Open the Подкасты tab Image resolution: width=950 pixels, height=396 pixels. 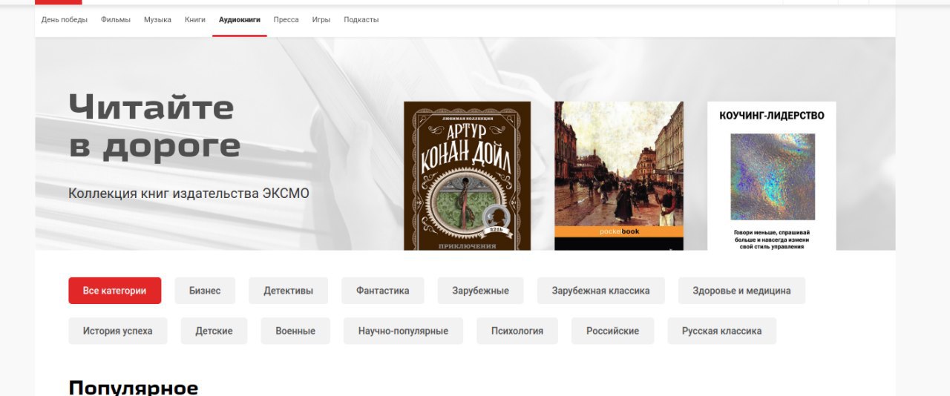pyautogui.click(x=361, y=20)
